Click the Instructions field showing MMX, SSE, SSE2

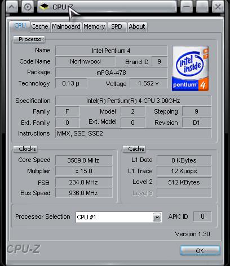134,133
